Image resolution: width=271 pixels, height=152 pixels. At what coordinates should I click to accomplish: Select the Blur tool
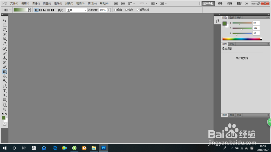coord(5,76)
